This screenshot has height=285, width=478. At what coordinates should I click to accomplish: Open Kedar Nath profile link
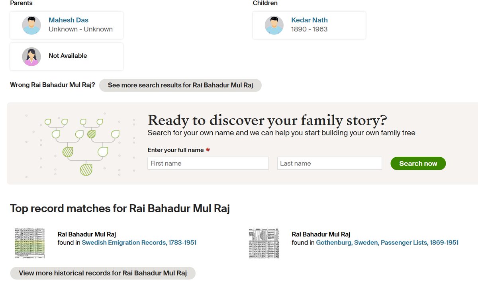(309, 20)
